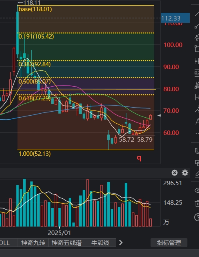Switch to the 神奇五线谱 indicator tab
This screenshot has width=199, height=257.
[66, 243]
